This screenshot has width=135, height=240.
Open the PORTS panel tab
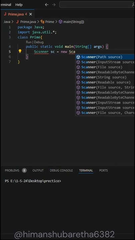[x=103, y=170]
